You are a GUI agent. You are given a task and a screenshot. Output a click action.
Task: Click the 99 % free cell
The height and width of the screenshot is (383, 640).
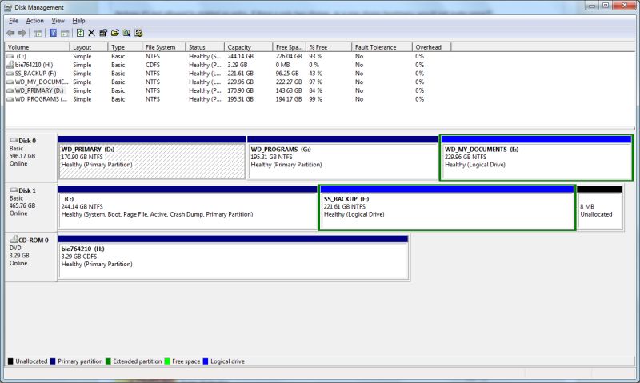click(x=315, y=99)
